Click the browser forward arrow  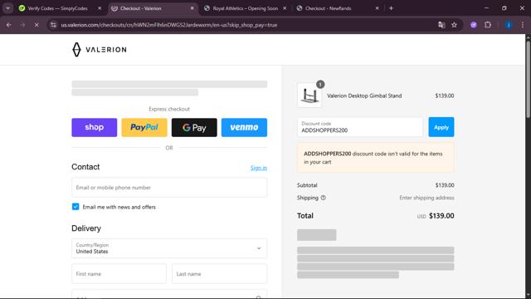click(x=22, y=25)
